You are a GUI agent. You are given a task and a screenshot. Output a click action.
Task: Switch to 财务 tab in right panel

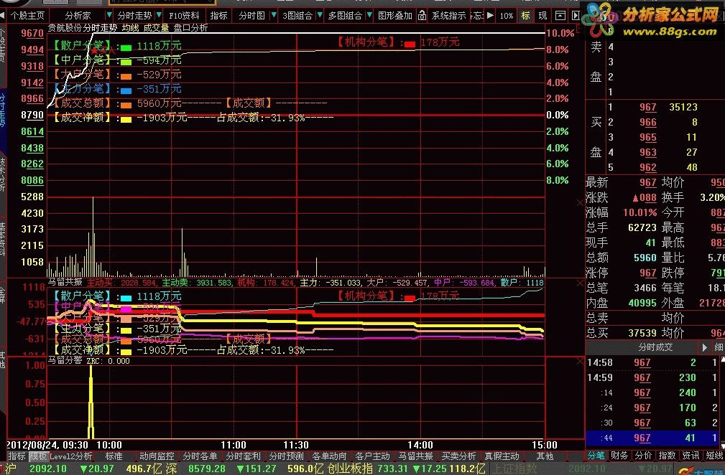(619, 456)
